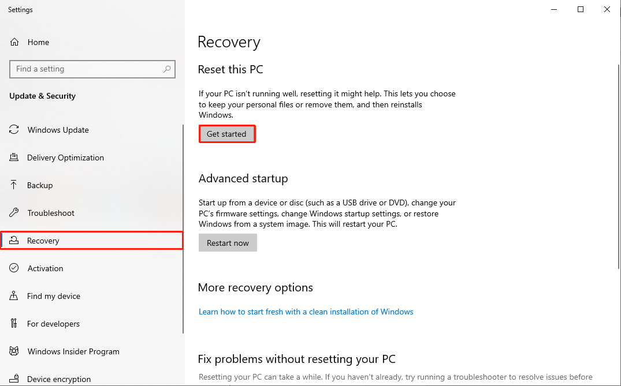Image resolution: width=621 pixels, height=386 pixels.
Task: Focus the Find a setting search box
Action: click(x=87, y=69)
